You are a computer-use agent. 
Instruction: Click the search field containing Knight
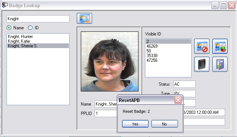[38, 19]
